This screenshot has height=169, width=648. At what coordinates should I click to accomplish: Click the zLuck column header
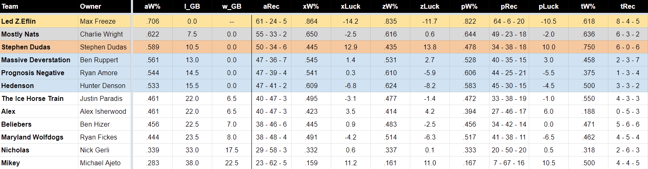point(429,7)
